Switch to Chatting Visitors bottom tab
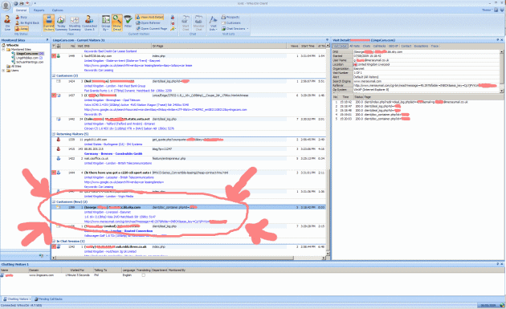 17,299
